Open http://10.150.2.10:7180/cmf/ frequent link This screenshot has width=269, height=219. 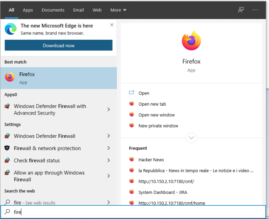[166, 181]
